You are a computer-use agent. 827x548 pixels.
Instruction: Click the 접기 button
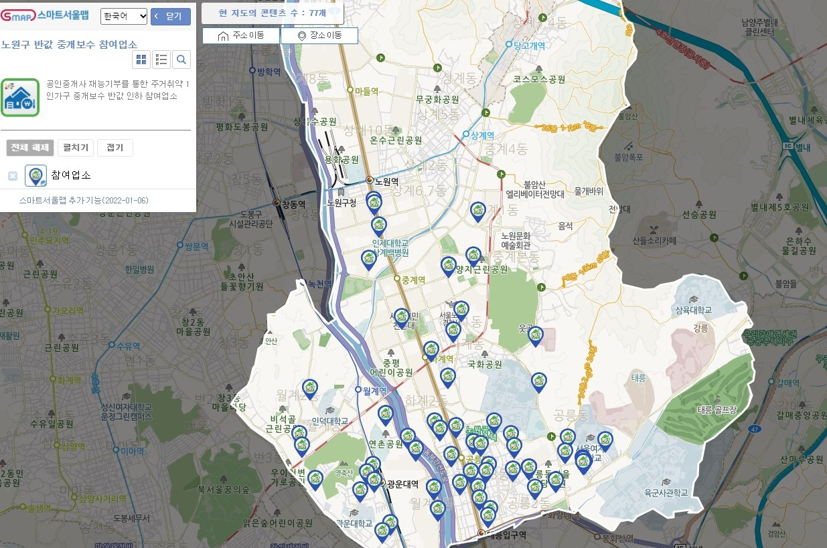point(115,147)
